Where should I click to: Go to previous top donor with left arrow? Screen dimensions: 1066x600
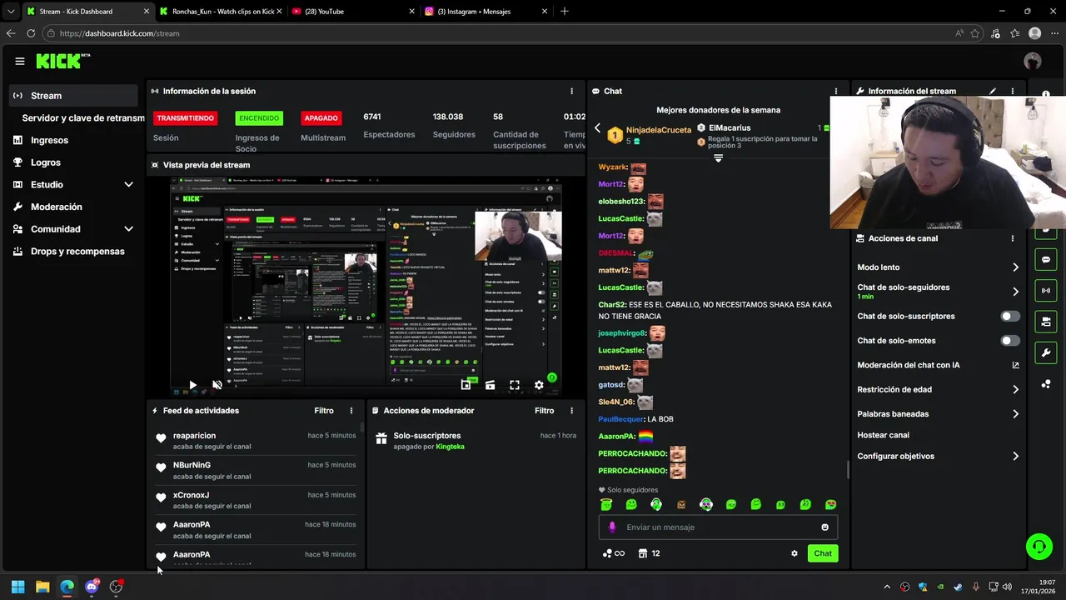click(597, 127)
